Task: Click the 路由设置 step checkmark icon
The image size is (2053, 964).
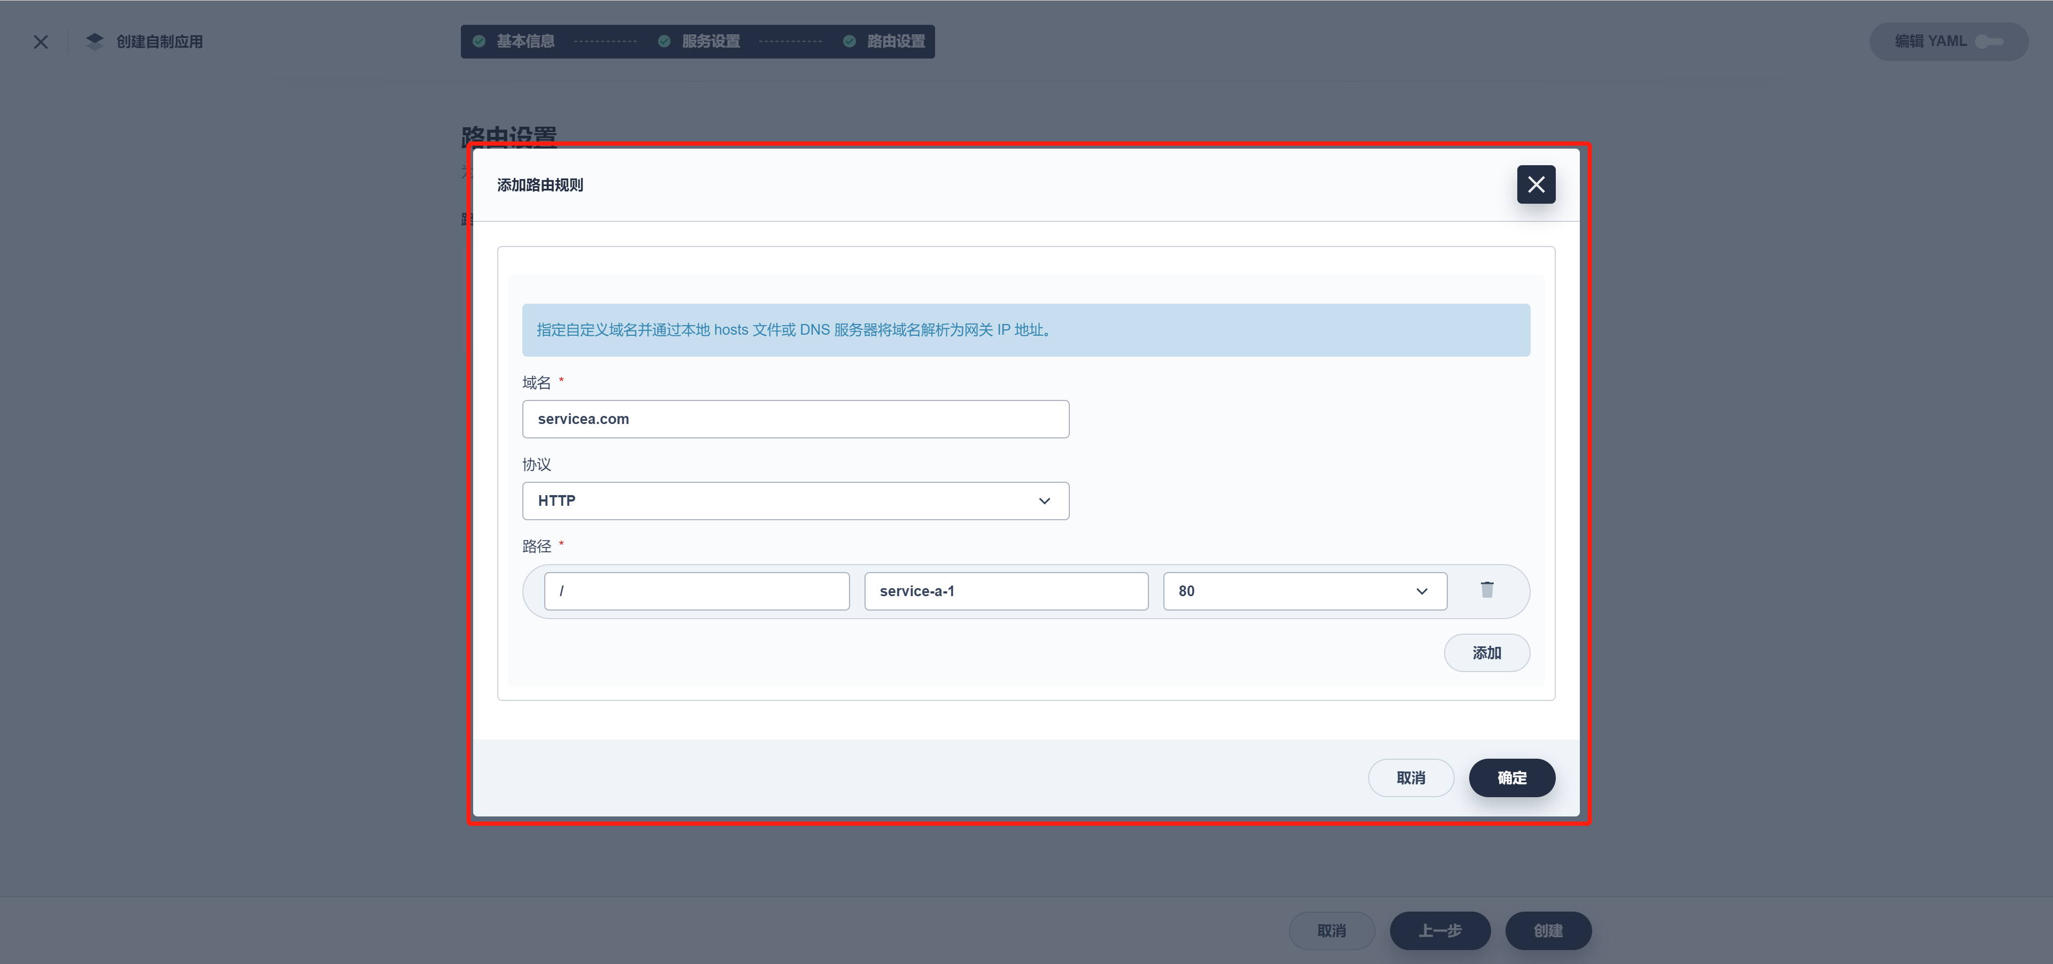Action: tap(850, 41)
